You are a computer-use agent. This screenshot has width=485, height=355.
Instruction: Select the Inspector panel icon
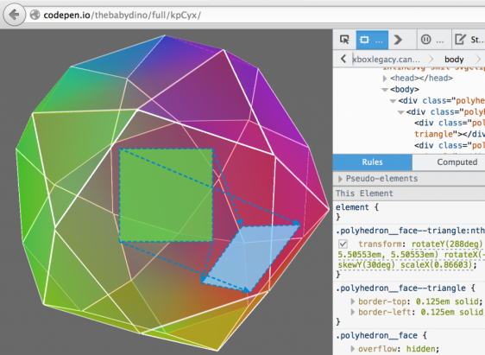(372, 40)
